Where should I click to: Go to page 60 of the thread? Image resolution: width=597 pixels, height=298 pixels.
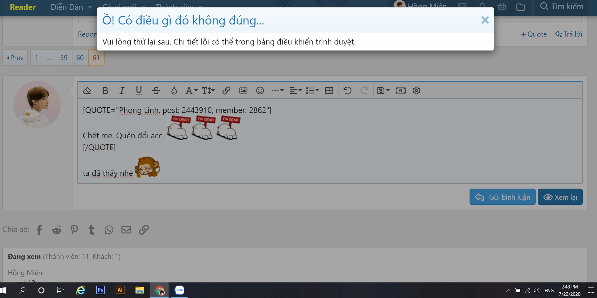click(x=80, y=58)
